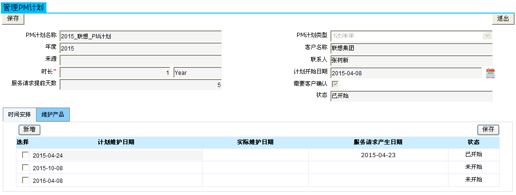Toggle the 需要客户确认 checkbox
516x195 pixels.
click(x=336, y=84)
